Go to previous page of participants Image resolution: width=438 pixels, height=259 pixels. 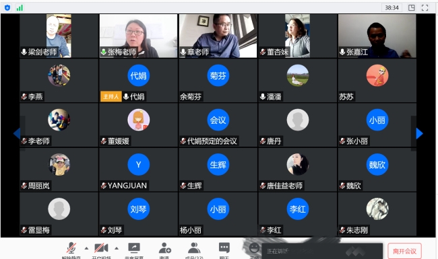(17, 133)
